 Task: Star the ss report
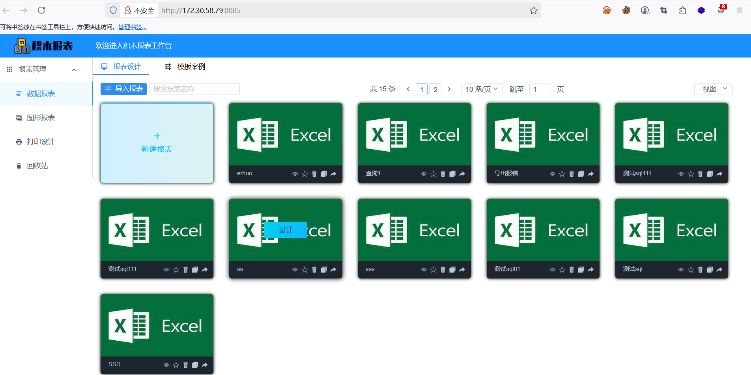tap(305, 270)
